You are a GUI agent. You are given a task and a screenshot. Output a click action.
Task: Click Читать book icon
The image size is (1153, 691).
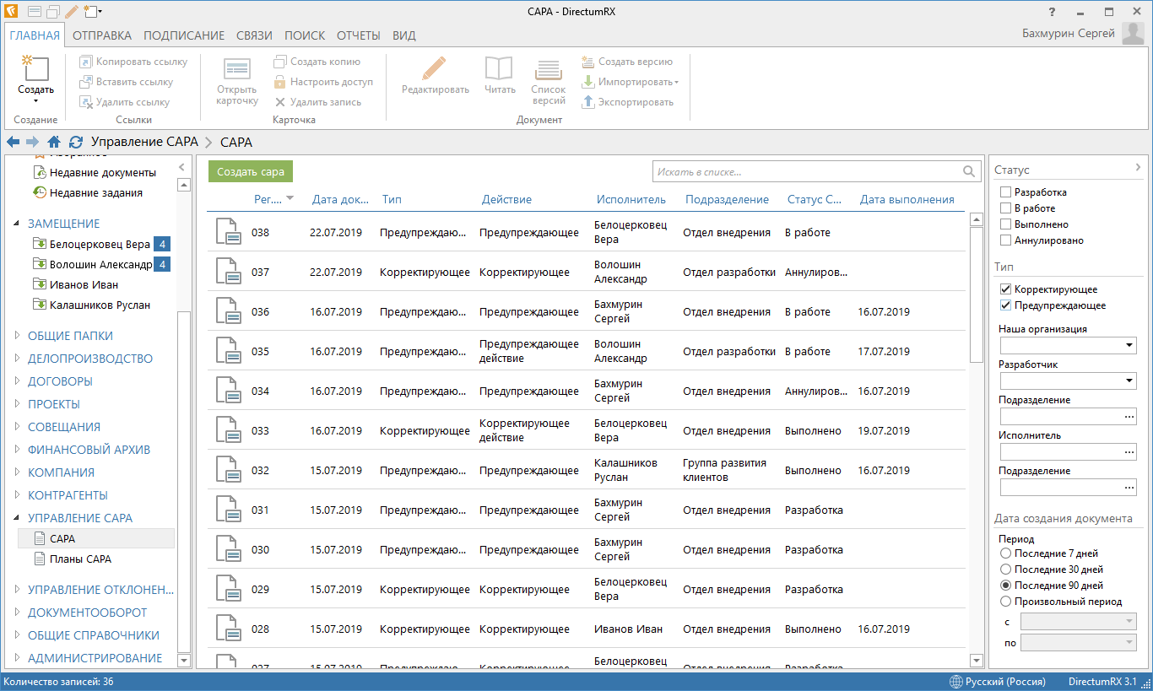tap(500, 67)
